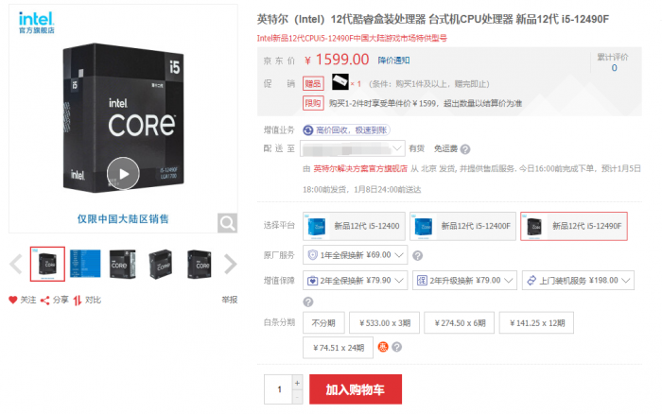Click the 加入购物车 add to cart button
The width and height of the screenshot is (662, 414).
tap(356, 389)
